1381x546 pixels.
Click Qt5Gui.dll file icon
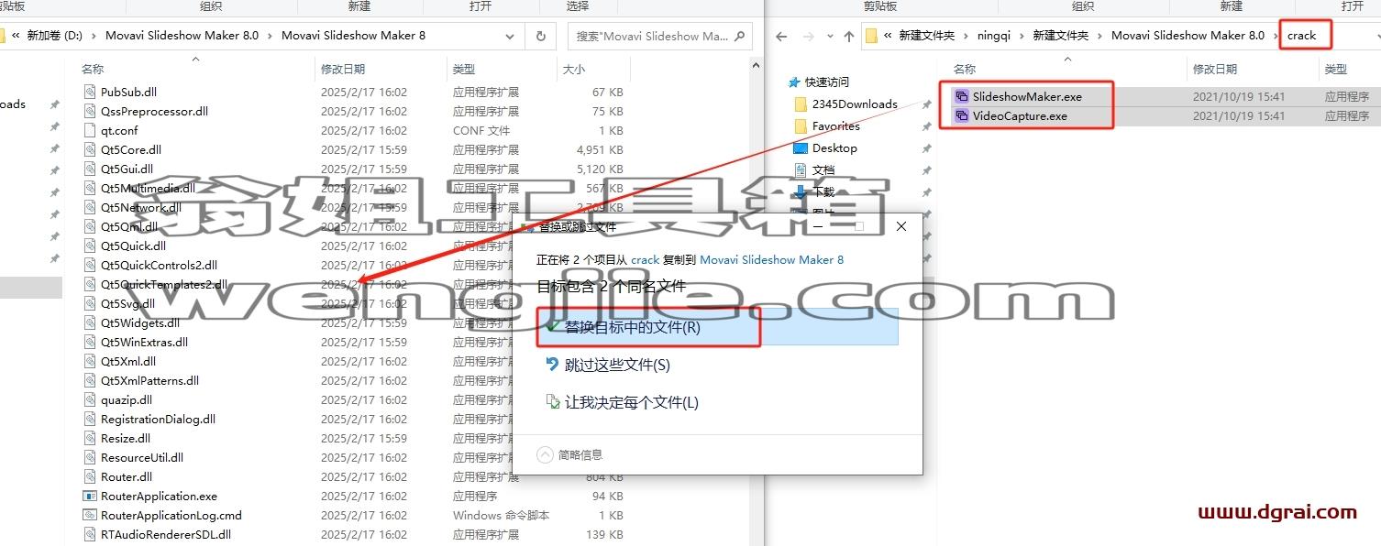90,169
